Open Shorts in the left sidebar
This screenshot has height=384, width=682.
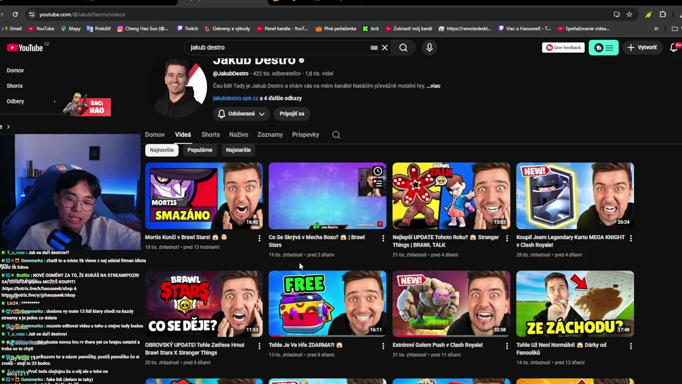pos(14,86)
